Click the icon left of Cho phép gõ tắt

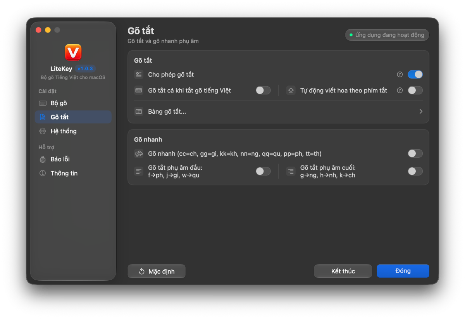click(x=139, y=74)
